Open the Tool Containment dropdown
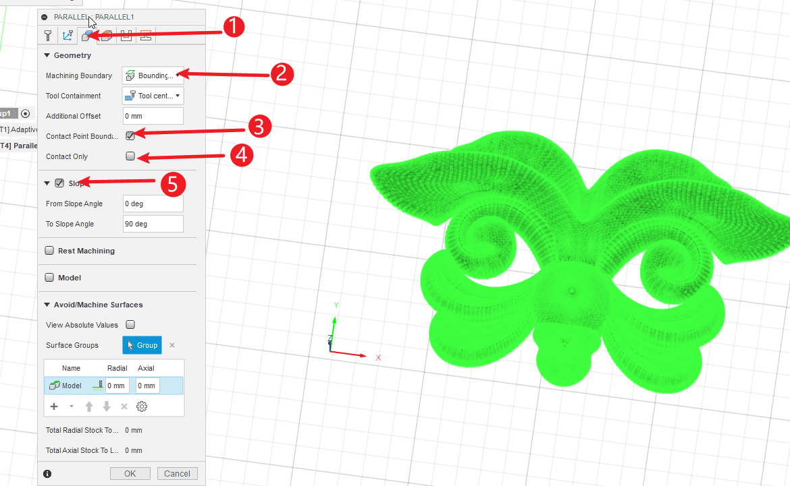This screenshot has height=486, width=790. pos(153,96)
